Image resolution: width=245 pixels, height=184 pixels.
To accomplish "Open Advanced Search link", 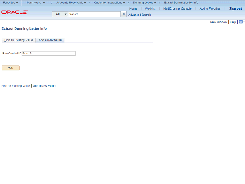I will pyautogui.click(x=139, y=15).
